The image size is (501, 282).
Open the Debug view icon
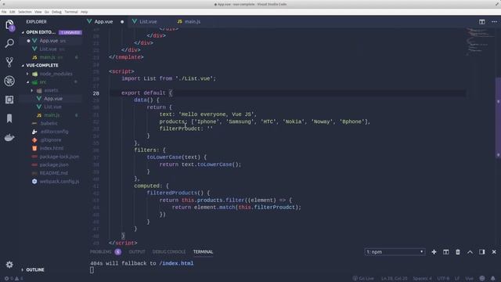9,81
